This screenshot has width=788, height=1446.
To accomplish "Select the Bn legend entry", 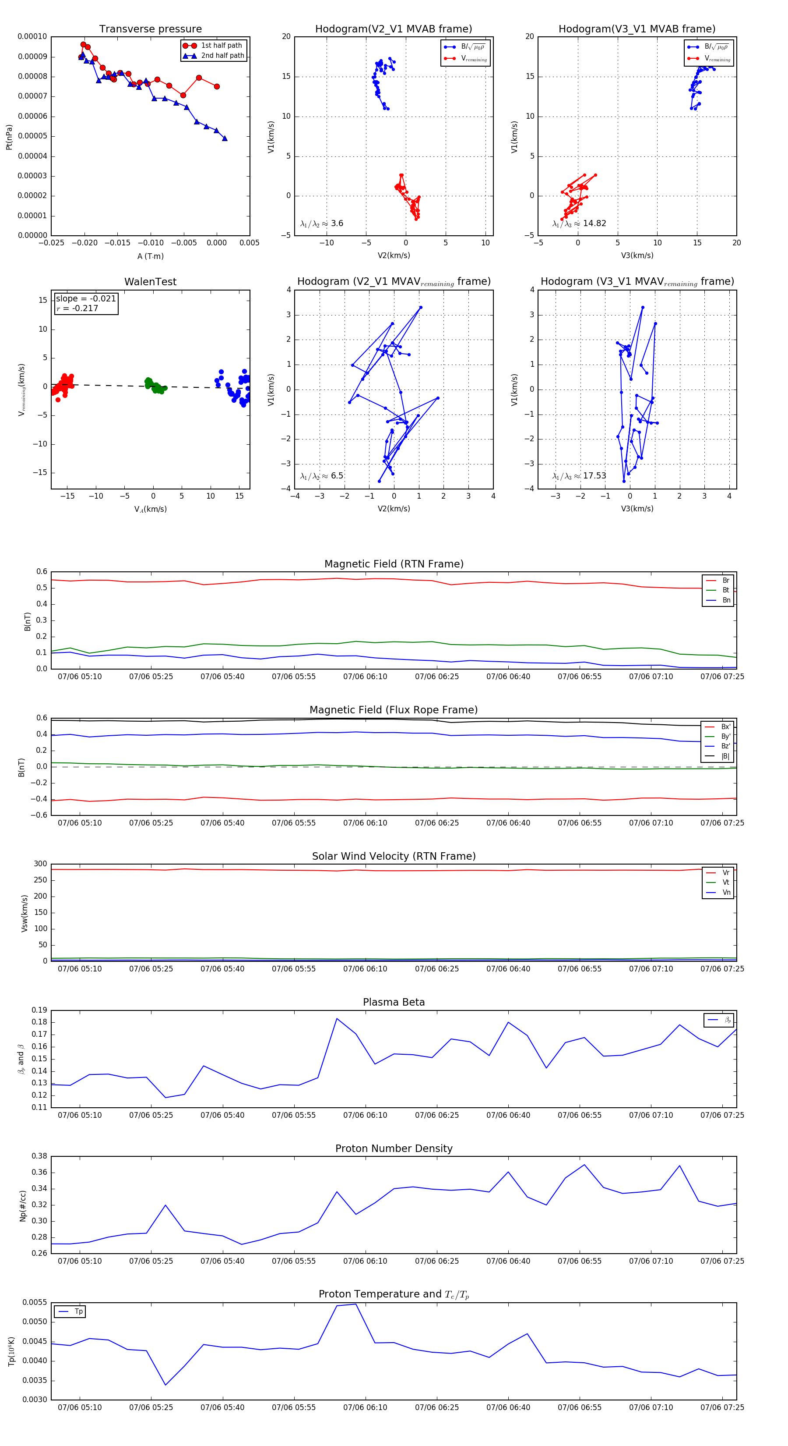I will pyautogui.click(x=718, y=600).
